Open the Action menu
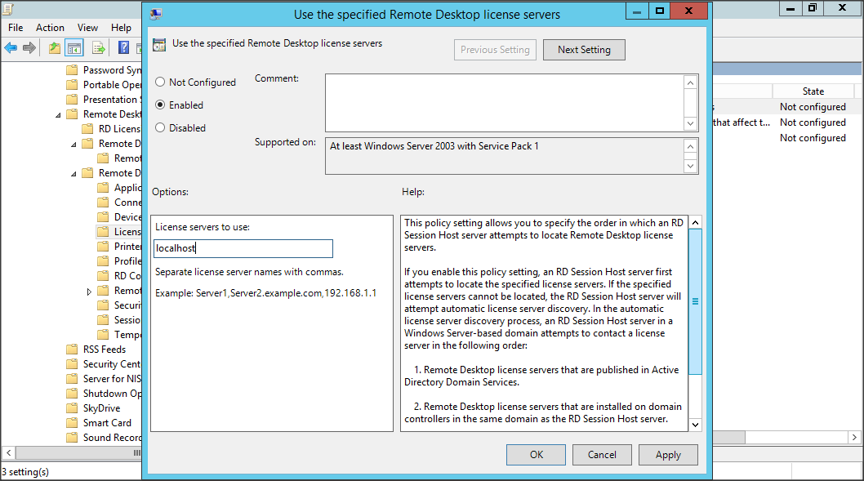Screen dimensions: 864x481 pyautogui.click(x=50, y=28)
